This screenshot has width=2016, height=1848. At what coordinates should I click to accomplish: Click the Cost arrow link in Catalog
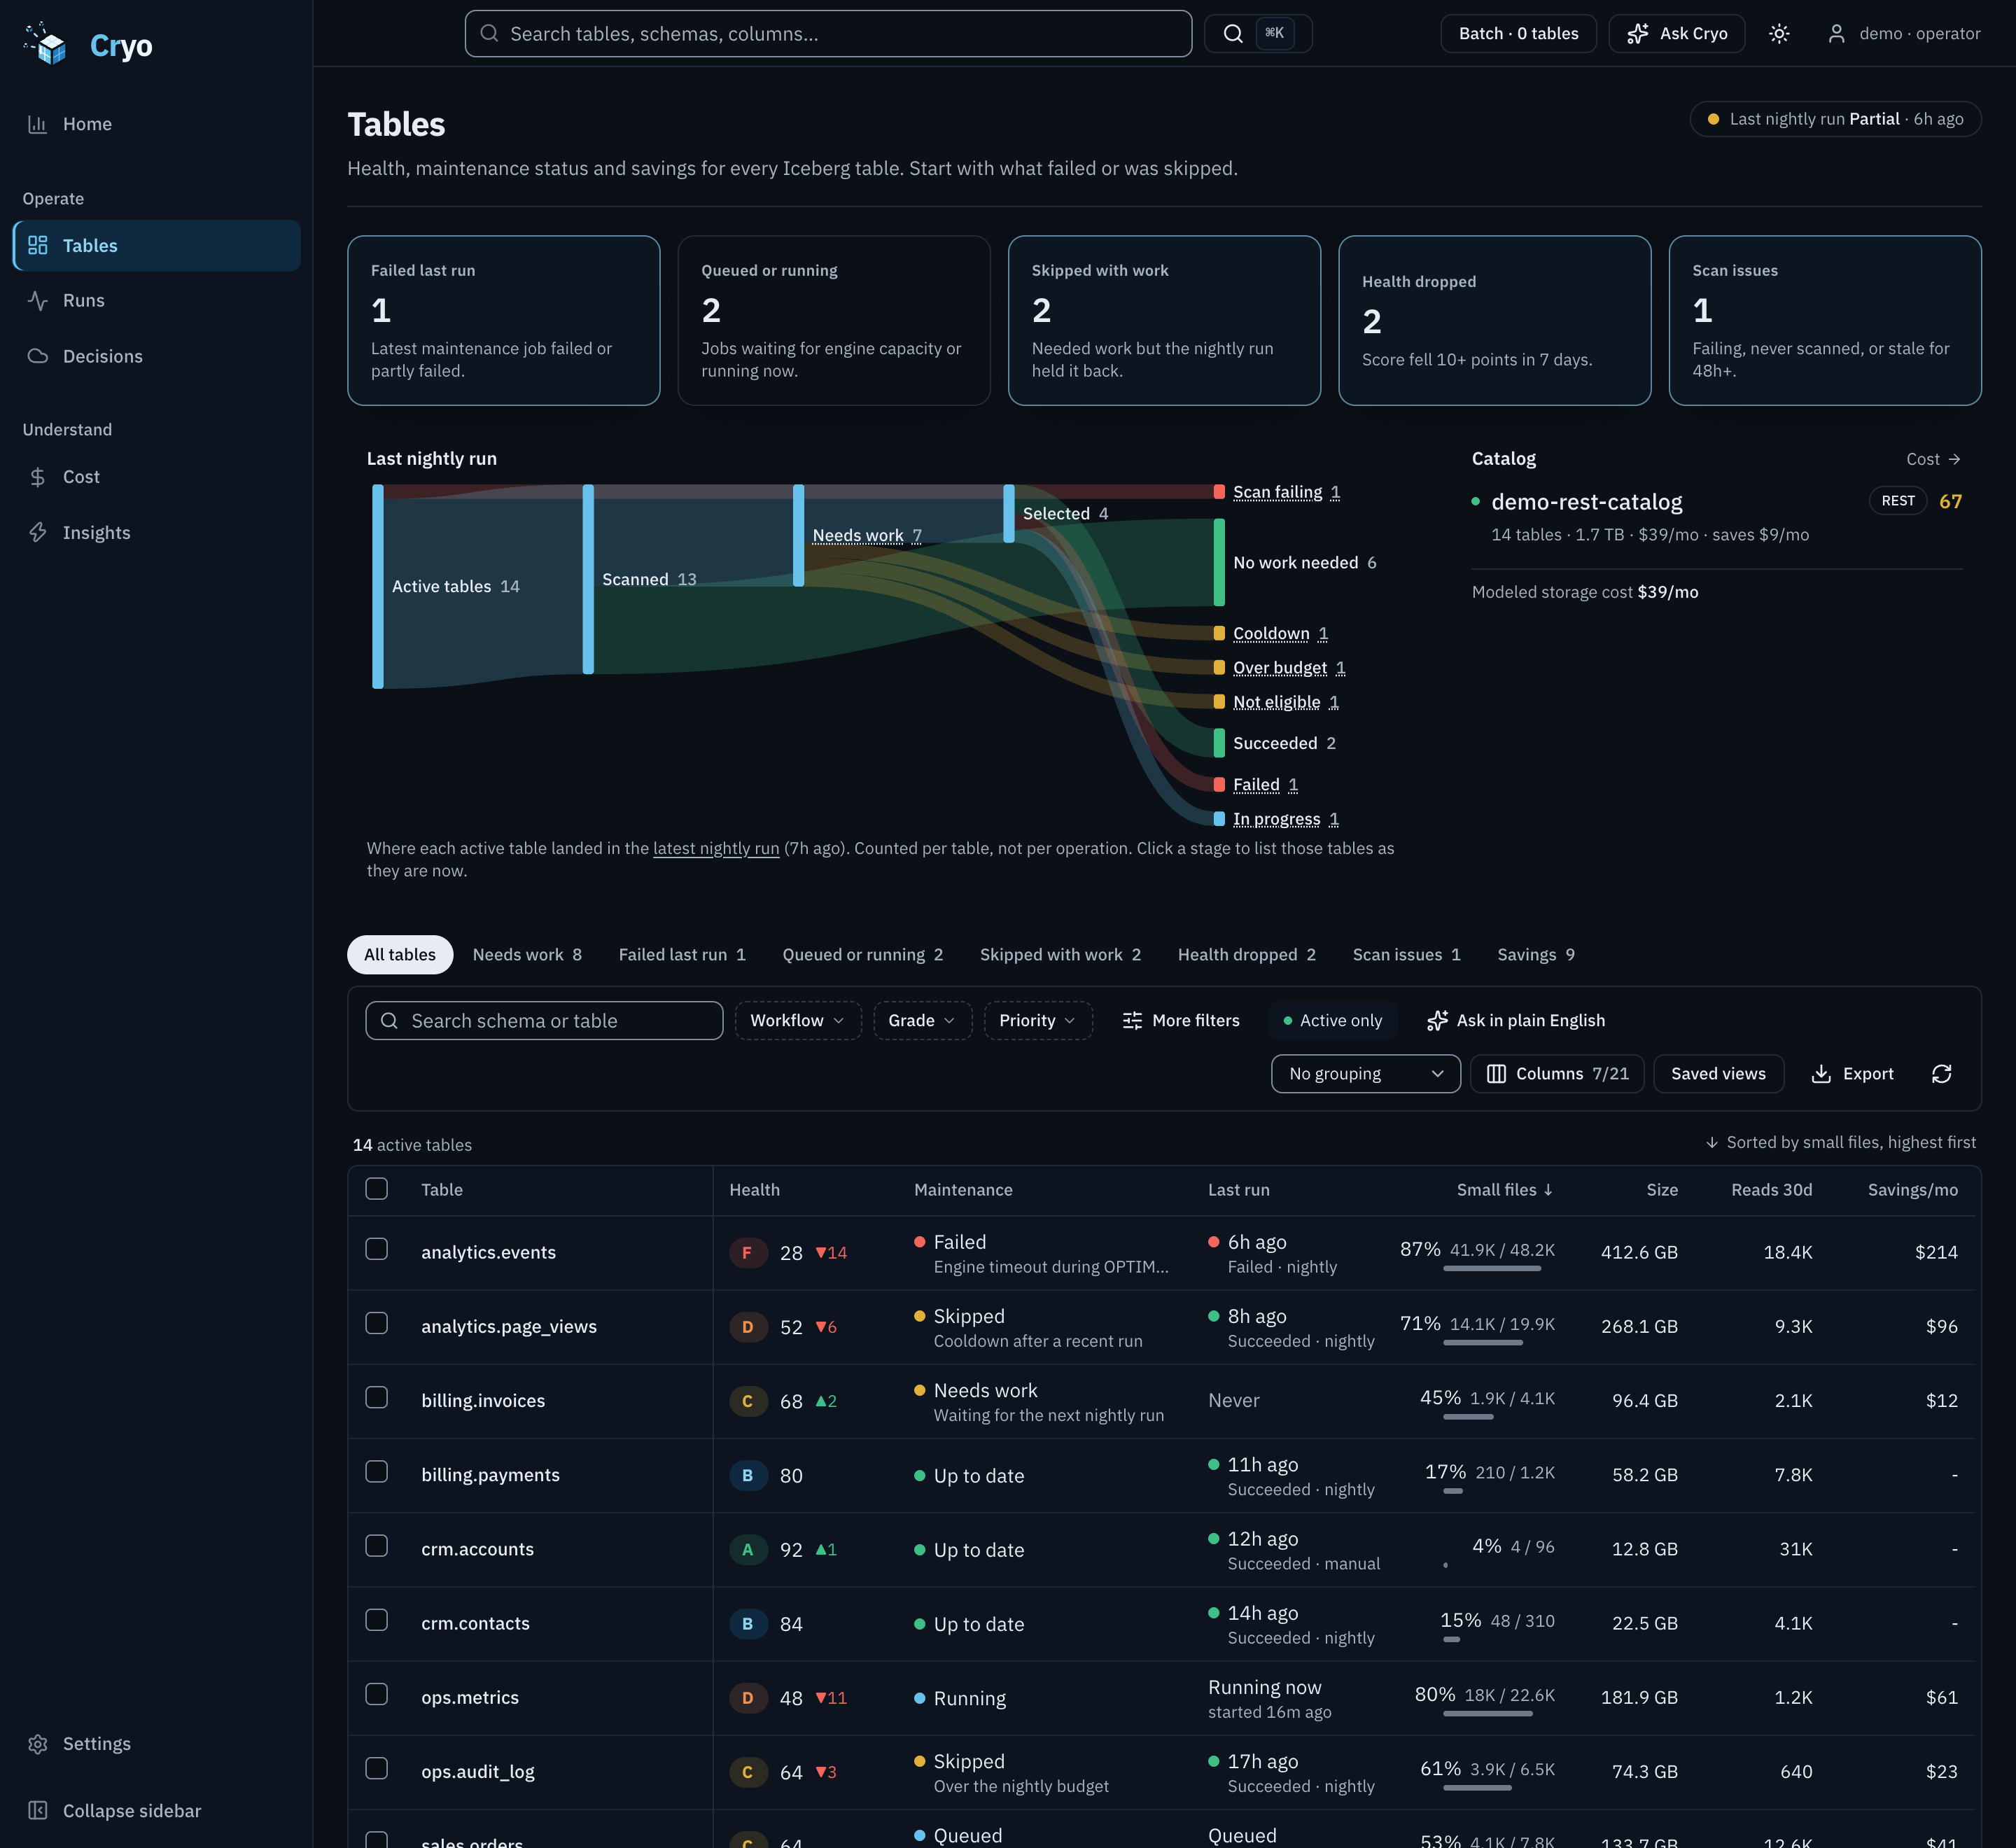(x=1933, y=459)
